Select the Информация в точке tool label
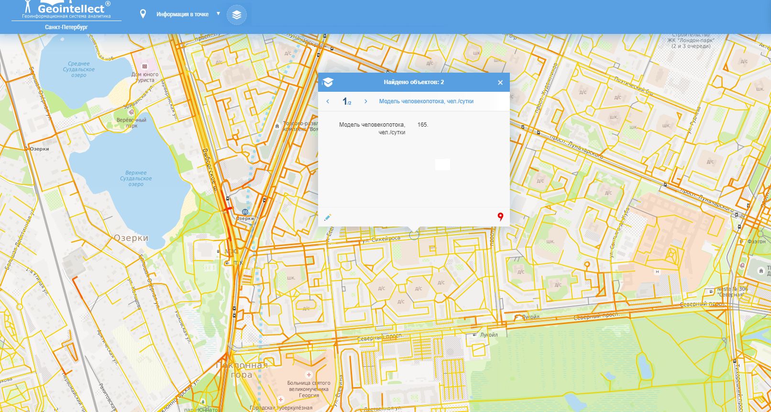The height and width of the screenshot is (412, 771). [x=182, y=14]
